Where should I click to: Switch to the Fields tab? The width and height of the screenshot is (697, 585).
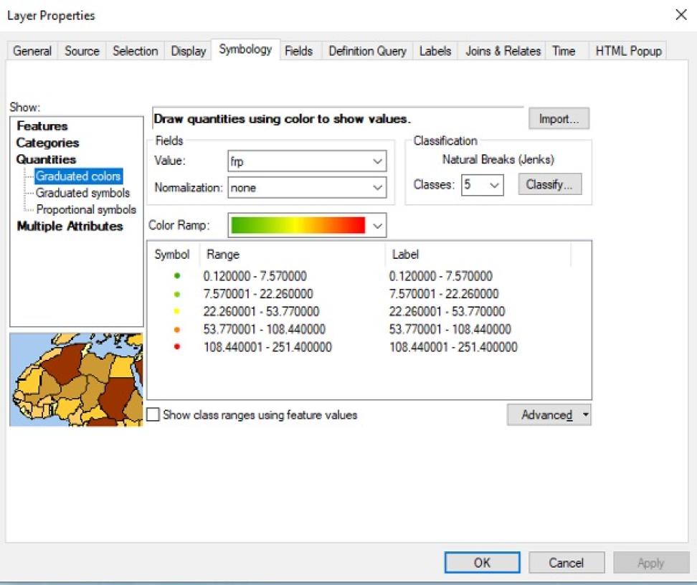299,51
